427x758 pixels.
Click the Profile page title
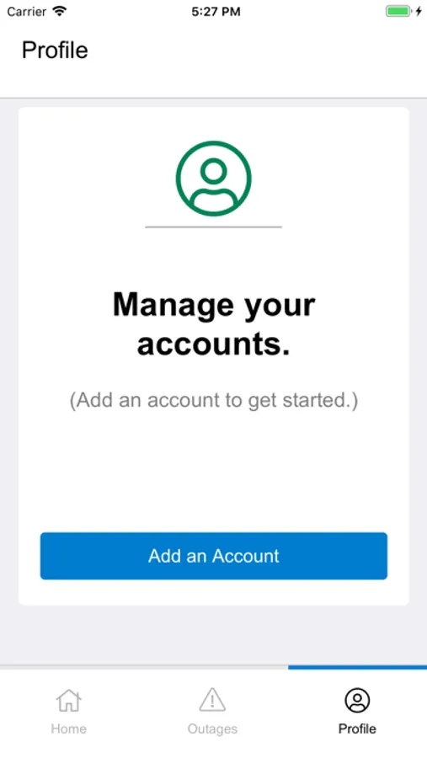(55, 51)
